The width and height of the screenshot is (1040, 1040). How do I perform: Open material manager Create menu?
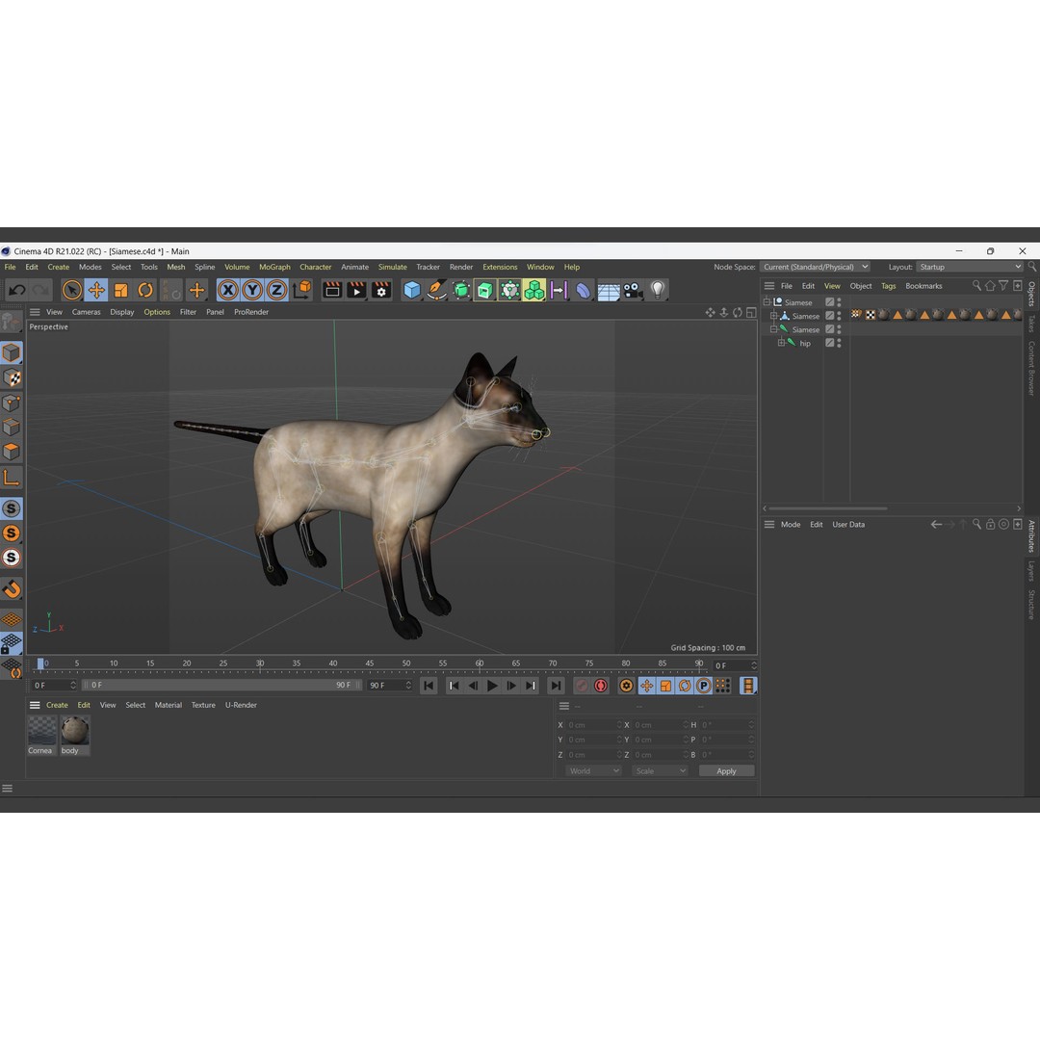(57, 705)
